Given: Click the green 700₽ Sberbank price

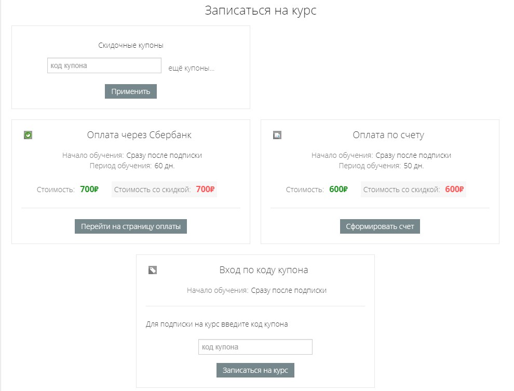Looking at the screenshot, I should point(89,190).
